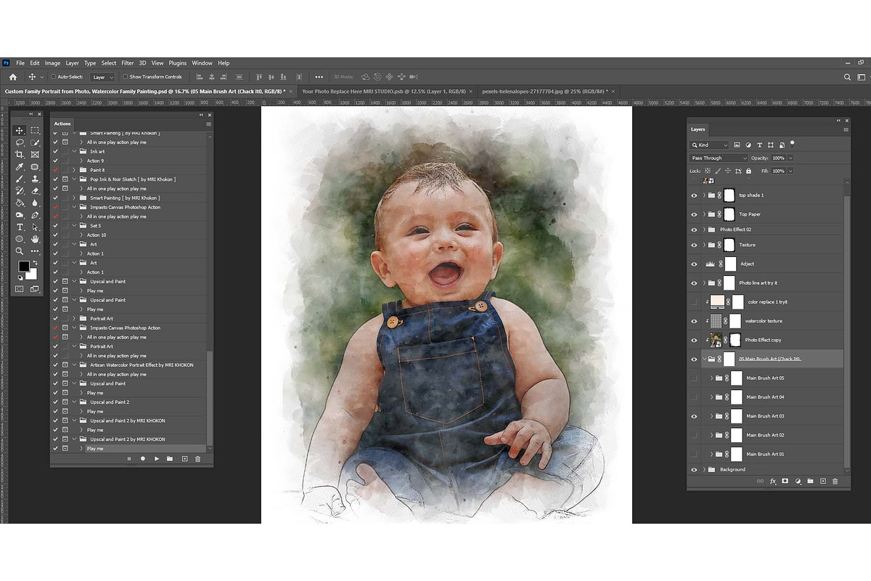Open the Fill dropdown arrow
871x581 pixels.
coord(790,171)
